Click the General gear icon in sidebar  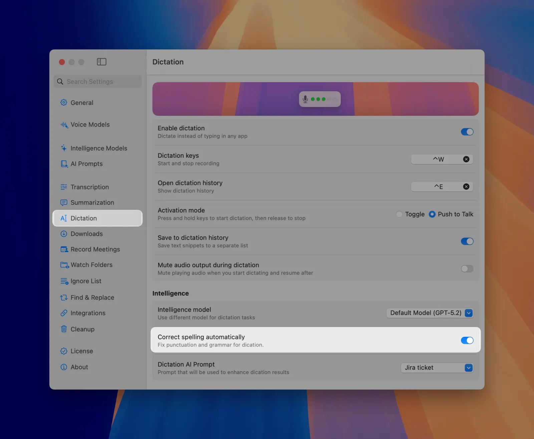tap(64, 103)
